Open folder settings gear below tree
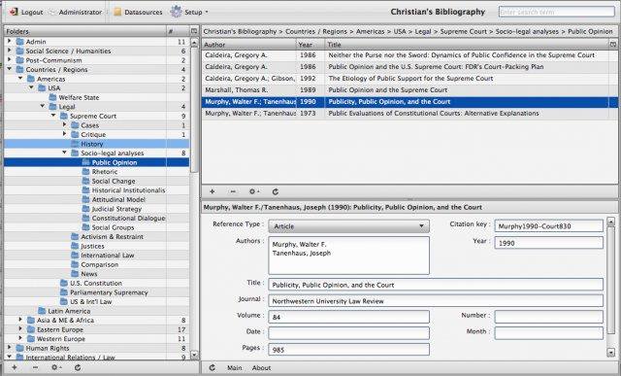This screenshot has width=621, height=376. coord(56,367)
